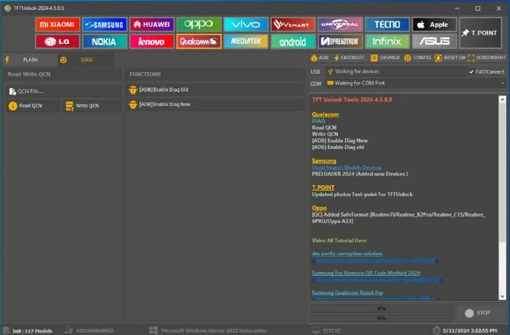The height and width of the screenshot is (335, 510).
Task: Select the Xiaomi brand button
Action: point(58,25)
